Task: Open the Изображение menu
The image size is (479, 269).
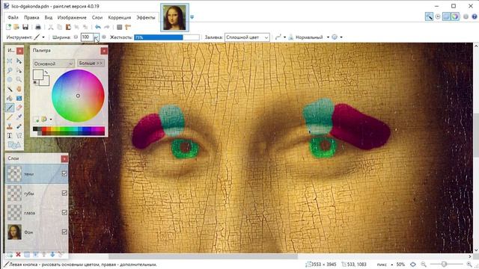Action: click(72, 17)
